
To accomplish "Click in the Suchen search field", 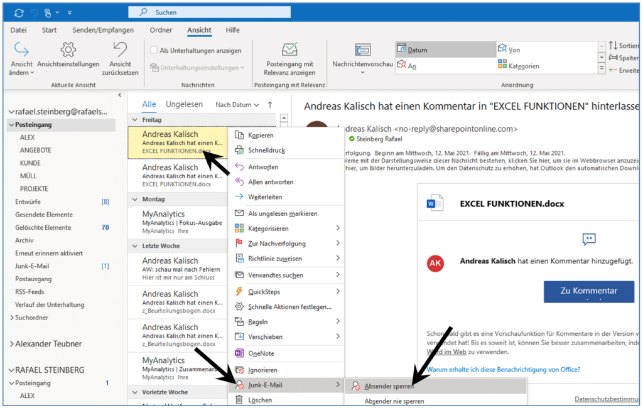I will pyautogui.click(x=210, y=13).
